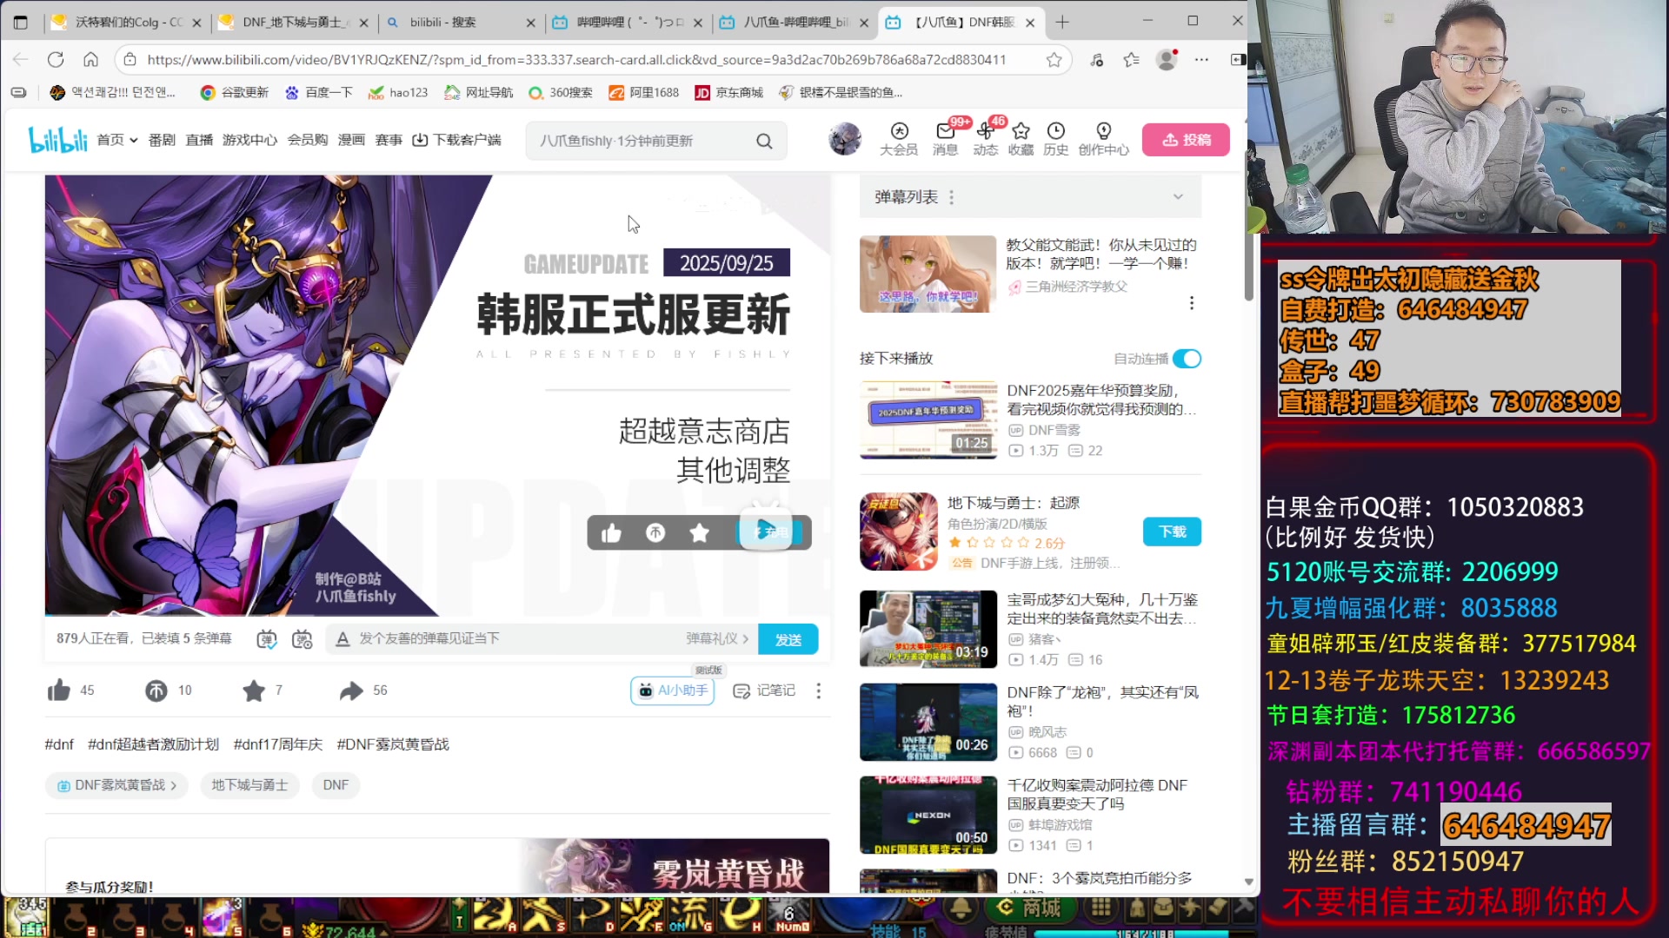The width and height of the screenshot is (1669, 938).
Task: Open browser favorites list icon
Action: click(x=1131, y=59)
